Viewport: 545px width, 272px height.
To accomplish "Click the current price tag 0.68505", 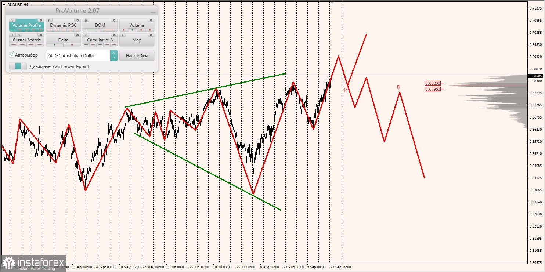I will [536, 76].
